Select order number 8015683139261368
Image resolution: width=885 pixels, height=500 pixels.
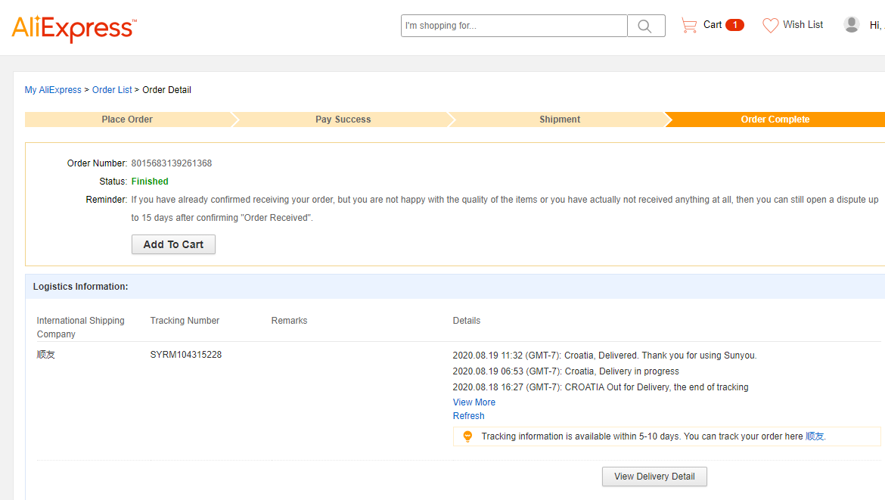(x=172, y=163)
